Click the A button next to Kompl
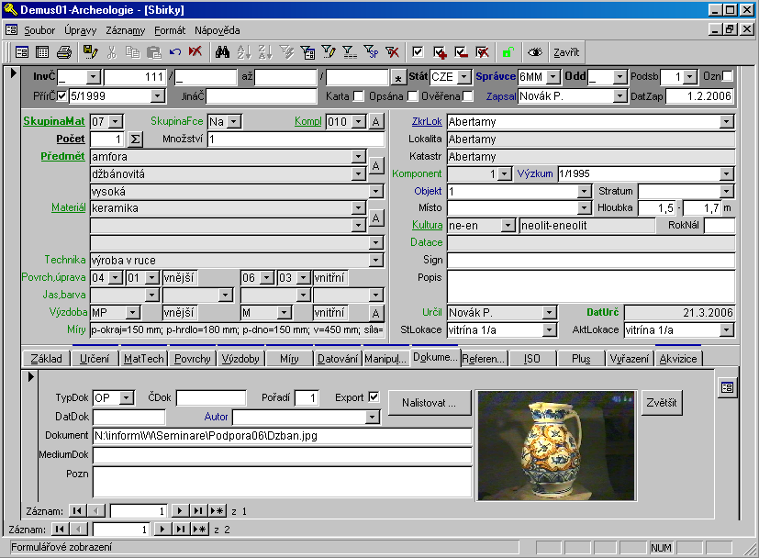 pos(376,121)
